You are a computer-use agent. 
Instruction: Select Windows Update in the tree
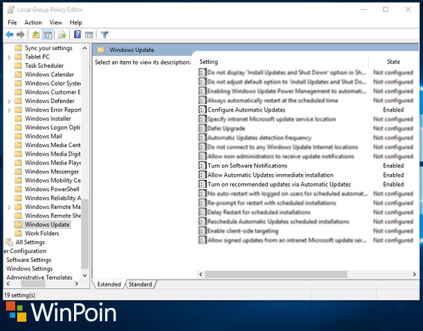tap(47, 224)
